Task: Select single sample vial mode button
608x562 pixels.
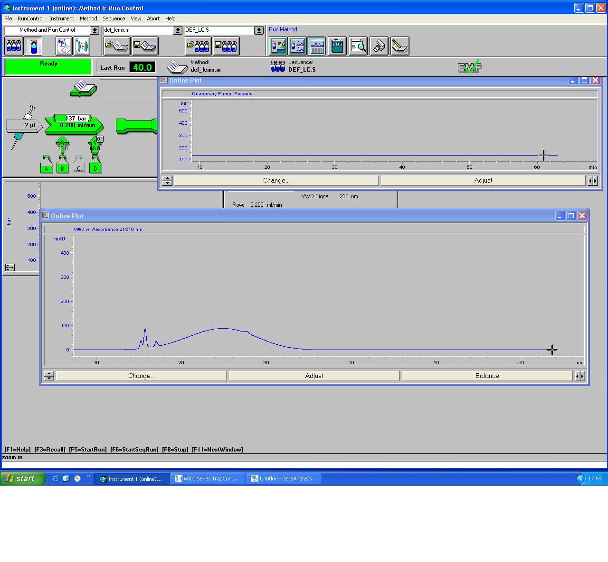Action: [x=33, y=46]
